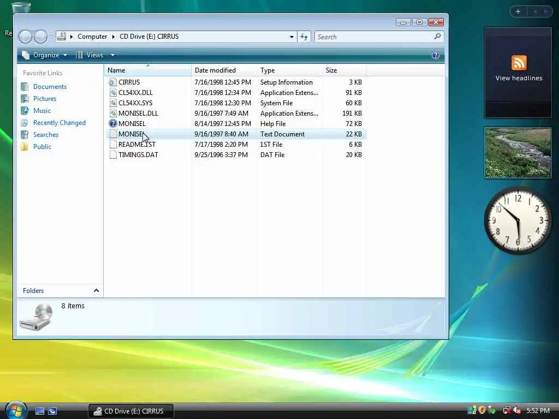Image resolution: width=559 pixels, height=419 pixels.
Task: Click Switch Between Windows quick launch icon
Action: click(52, 411)
